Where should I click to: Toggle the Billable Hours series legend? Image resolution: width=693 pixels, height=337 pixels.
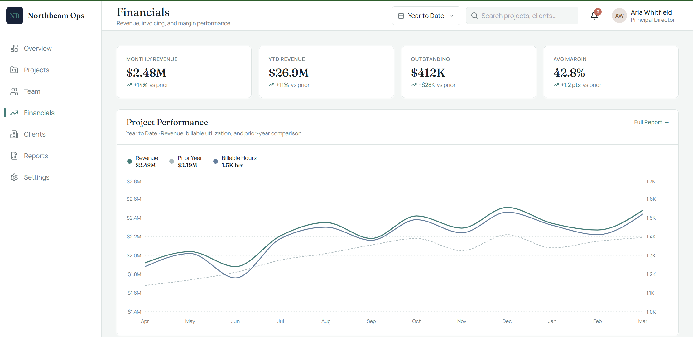pos(235,161)
